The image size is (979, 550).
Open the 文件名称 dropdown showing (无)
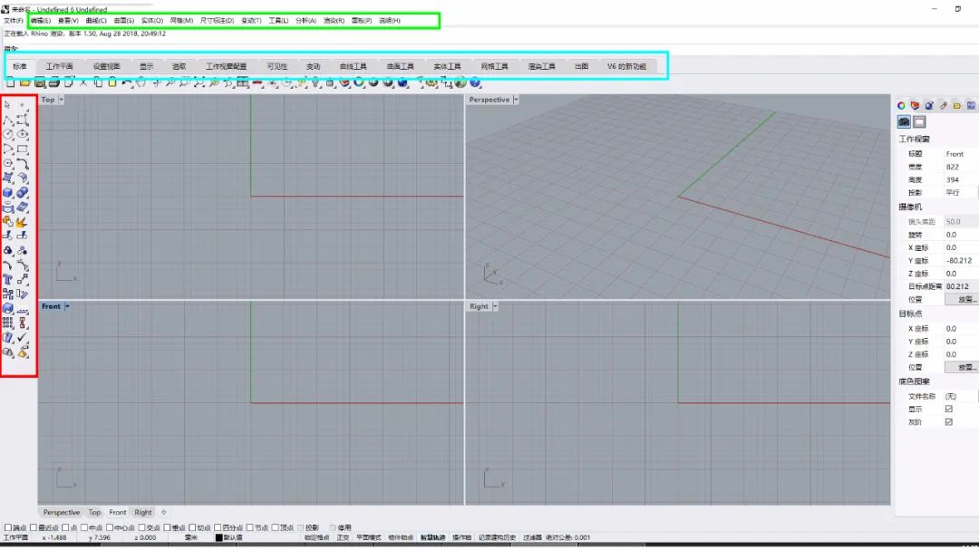pos(960,396)
